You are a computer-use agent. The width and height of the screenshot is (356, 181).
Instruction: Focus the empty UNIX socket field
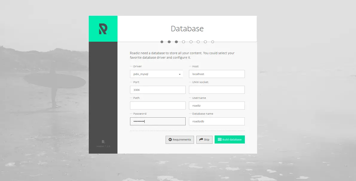217,90
